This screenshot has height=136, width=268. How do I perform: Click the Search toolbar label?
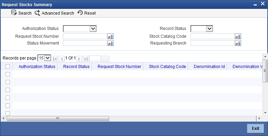pos(25,13)
